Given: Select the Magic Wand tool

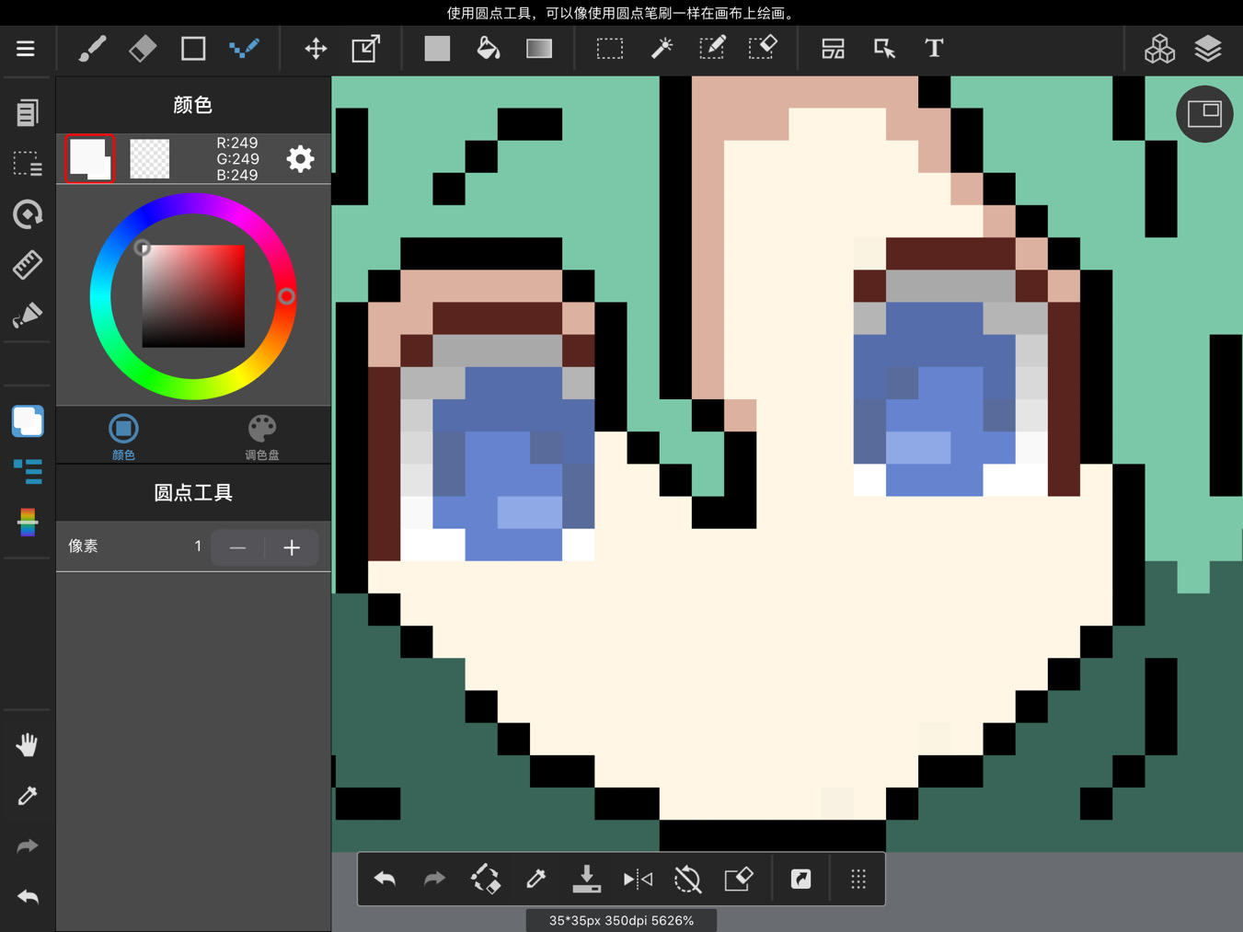Looking at the screenshot, I should point(662,48).
